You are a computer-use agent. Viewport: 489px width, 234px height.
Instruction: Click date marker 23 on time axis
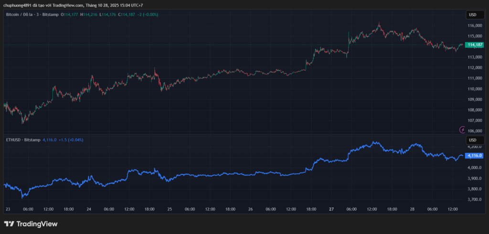point(8,209)
